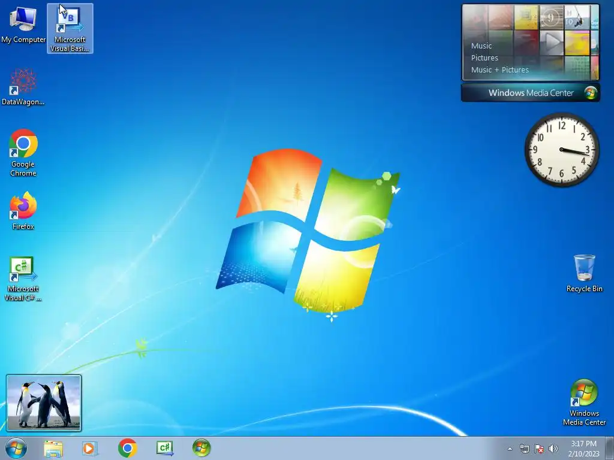Click the analog clock gadget
The height and width of the screenshot is (460, 614).
point(562,149)
